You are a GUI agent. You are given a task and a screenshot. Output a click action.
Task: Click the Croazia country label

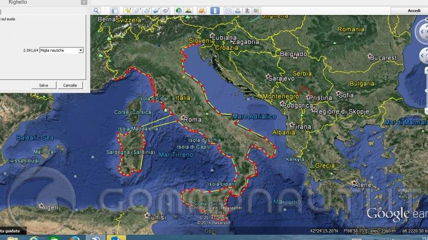226,47
